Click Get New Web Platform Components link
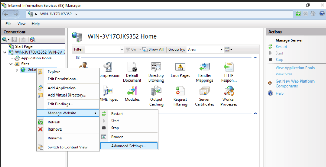 (x=295, y=84)
